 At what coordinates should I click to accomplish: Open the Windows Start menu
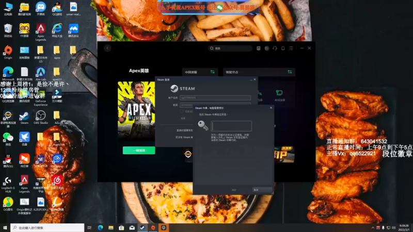(x=5, y=227)
